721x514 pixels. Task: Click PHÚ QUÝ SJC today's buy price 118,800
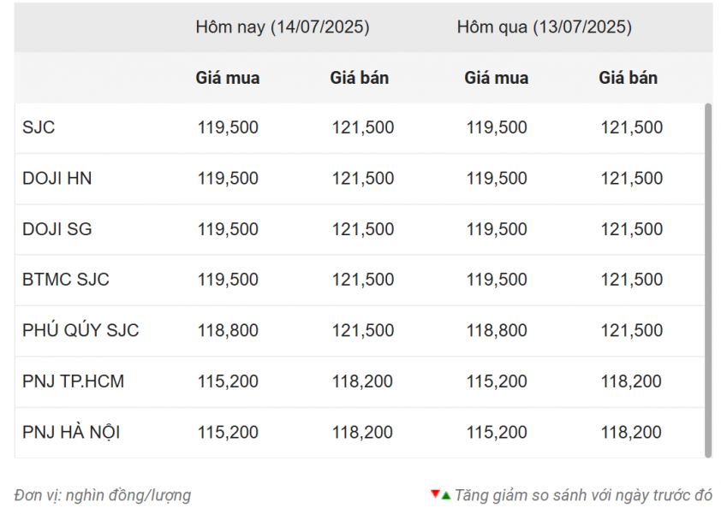pyautogui.click(x=228, y=330)
